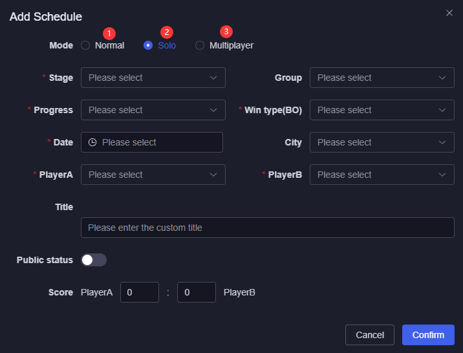Click red badge number 1
Viewport: 463px width, 353px height.
pyautogui.click(x=109, y=33)
